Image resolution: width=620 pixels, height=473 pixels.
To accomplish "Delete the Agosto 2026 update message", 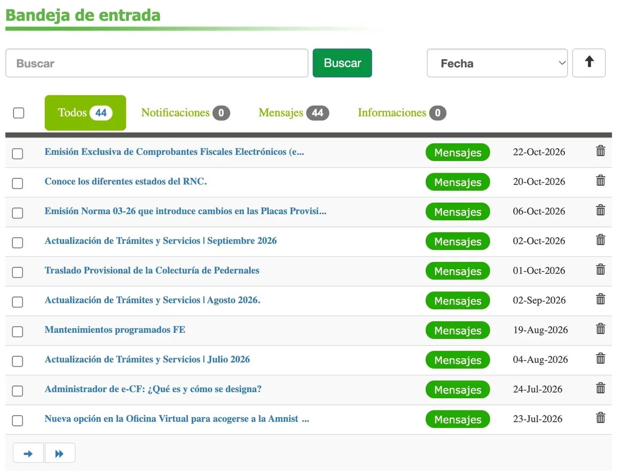I will point(601,299).
